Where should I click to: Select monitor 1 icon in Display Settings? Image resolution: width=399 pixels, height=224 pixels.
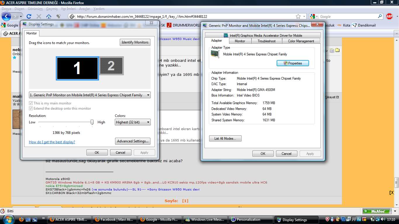(77, 68)
